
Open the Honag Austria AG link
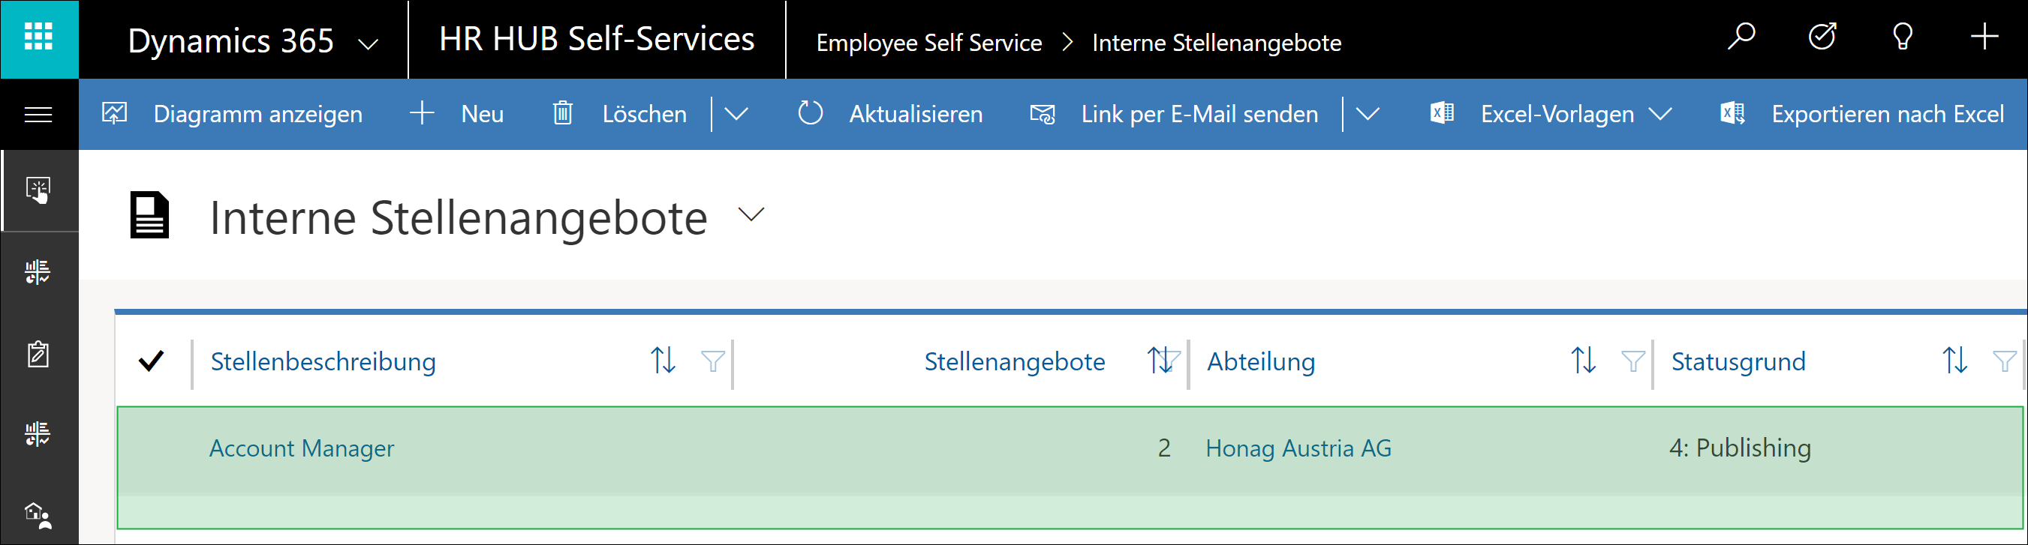point(1298,448)
